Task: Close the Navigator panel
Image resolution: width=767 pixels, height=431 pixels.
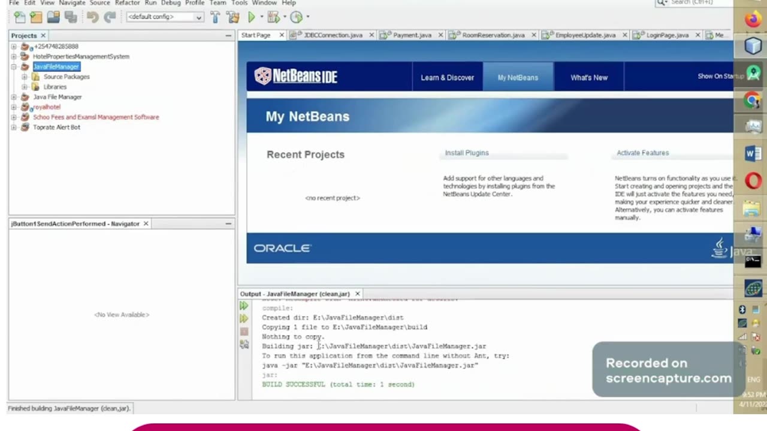Action: click(146, 223)
